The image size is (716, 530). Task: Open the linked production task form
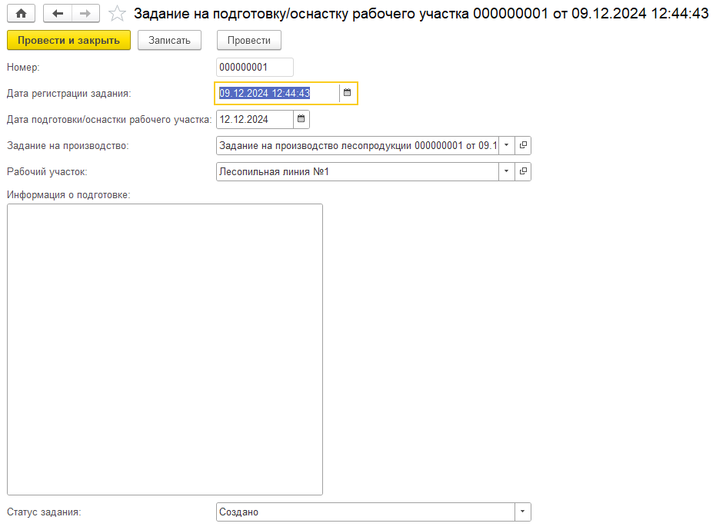pyautogui.click(x=523, y=145)
